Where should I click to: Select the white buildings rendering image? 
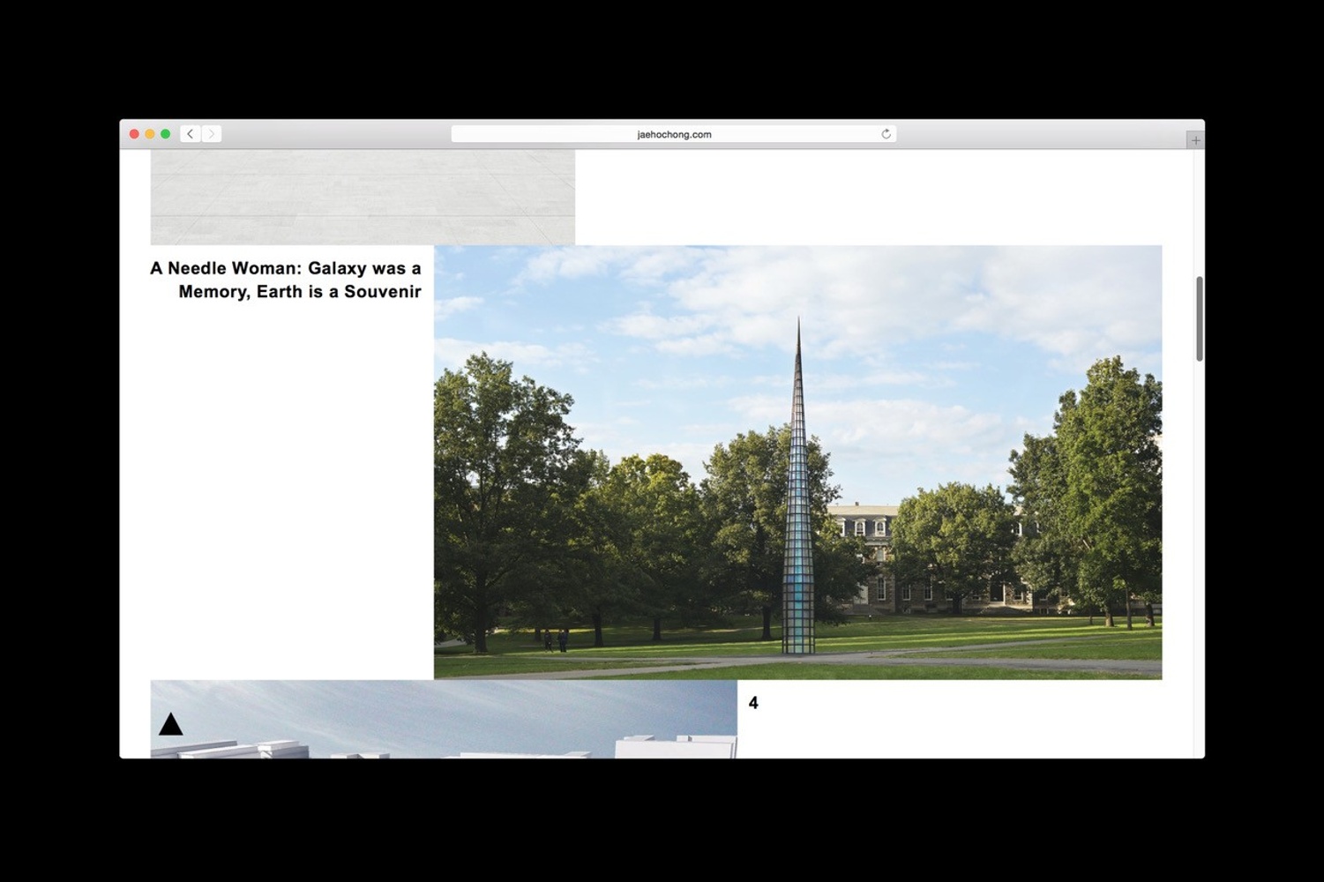pos(444,719)
